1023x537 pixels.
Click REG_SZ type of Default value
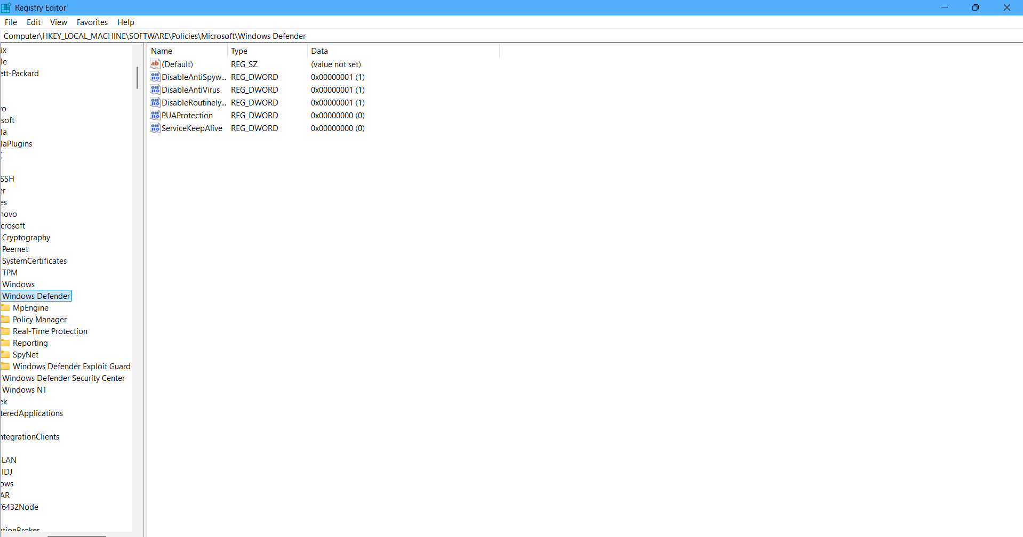[244, 64]
